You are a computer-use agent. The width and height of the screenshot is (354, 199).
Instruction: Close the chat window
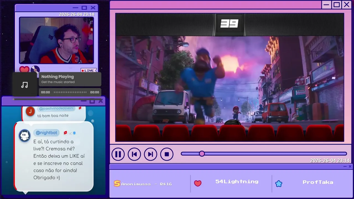[x=101, y=101]
